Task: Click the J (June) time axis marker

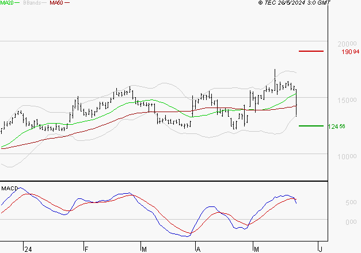Action: (320, 250)
